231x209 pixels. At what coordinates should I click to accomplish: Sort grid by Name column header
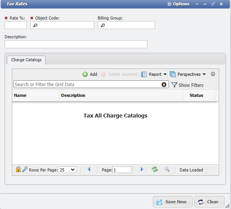(20, 95)
